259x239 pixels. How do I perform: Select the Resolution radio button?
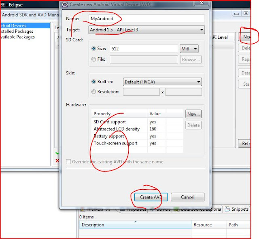coord(93,92)
